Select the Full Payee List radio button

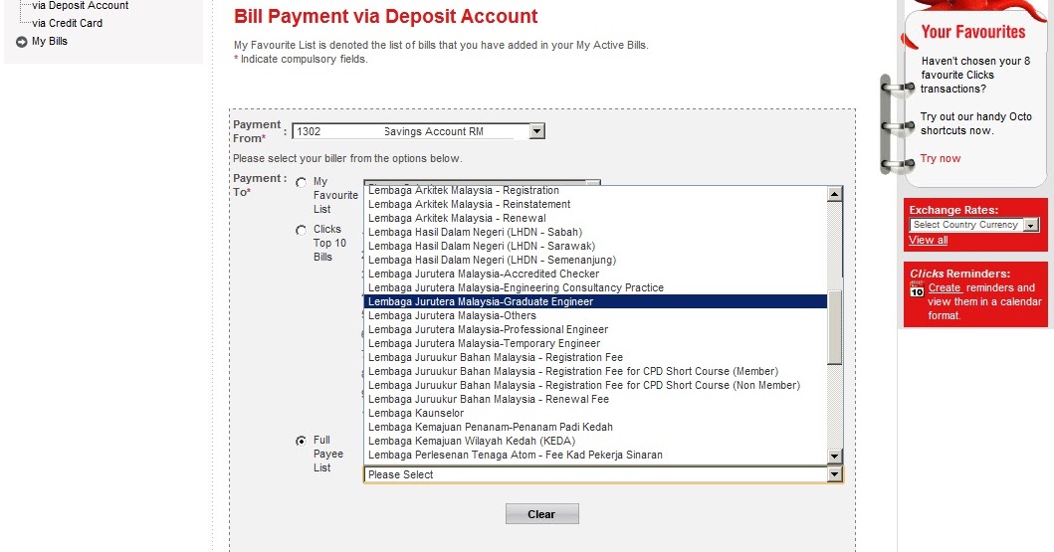click(302, 442)
